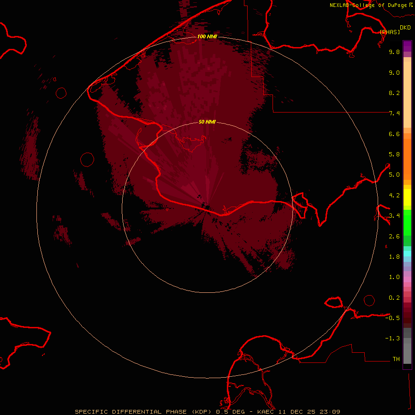This screenshot has height=415, width=415.
Task: Click the purple top segment of color bar
Action: point(407,46)
